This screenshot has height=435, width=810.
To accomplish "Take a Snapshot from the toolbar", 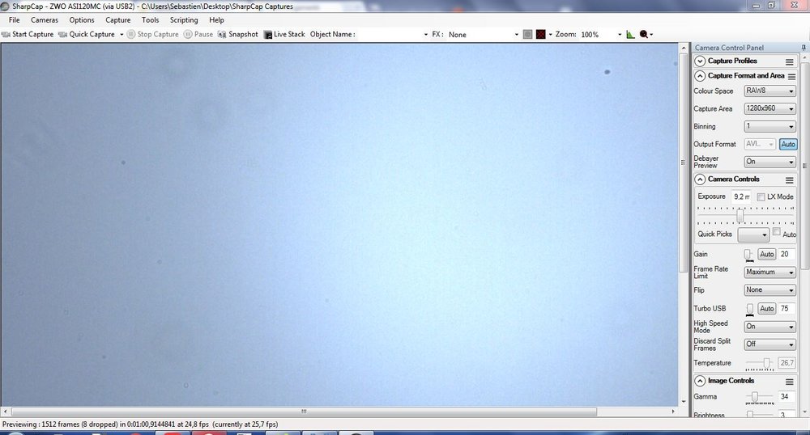I will click(x=238, y=34).
